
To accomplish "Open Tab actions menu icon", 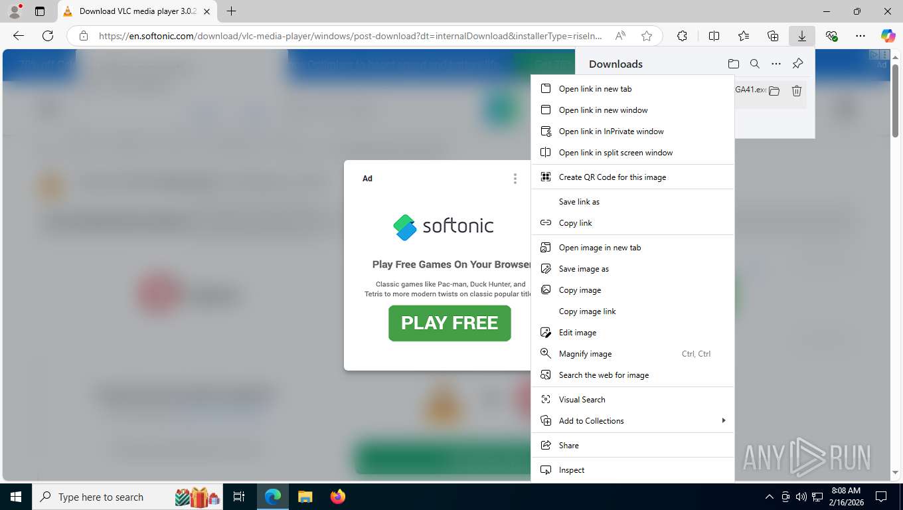I will [x=40, y=11].
